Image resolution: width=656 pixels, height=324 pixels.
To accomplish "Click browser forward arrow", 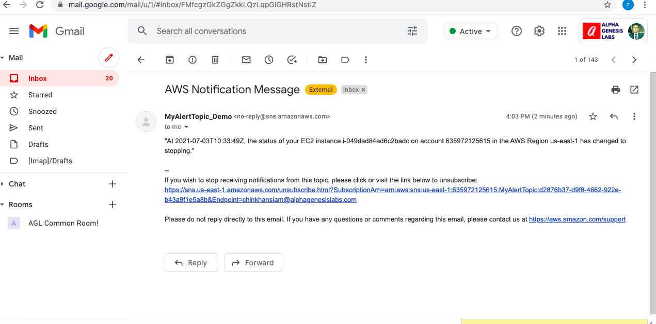I will [23, 5].
